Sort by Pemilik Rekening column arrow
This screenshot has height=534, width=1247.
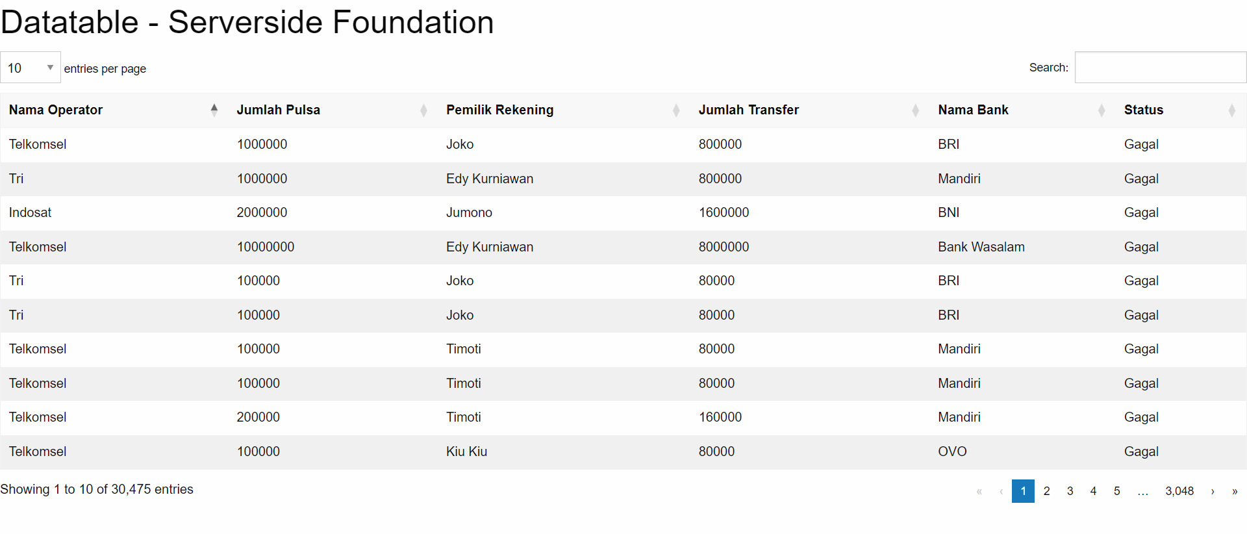[676, 110]
